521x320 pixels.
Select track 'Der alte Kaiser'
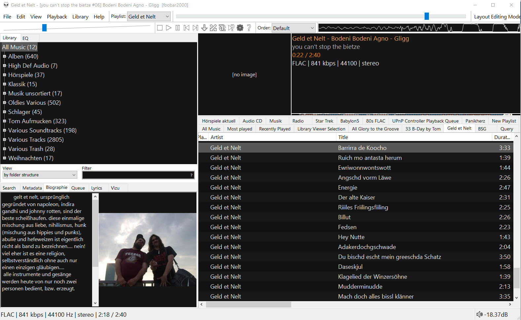pyautogui.click(x=356, y=197)
